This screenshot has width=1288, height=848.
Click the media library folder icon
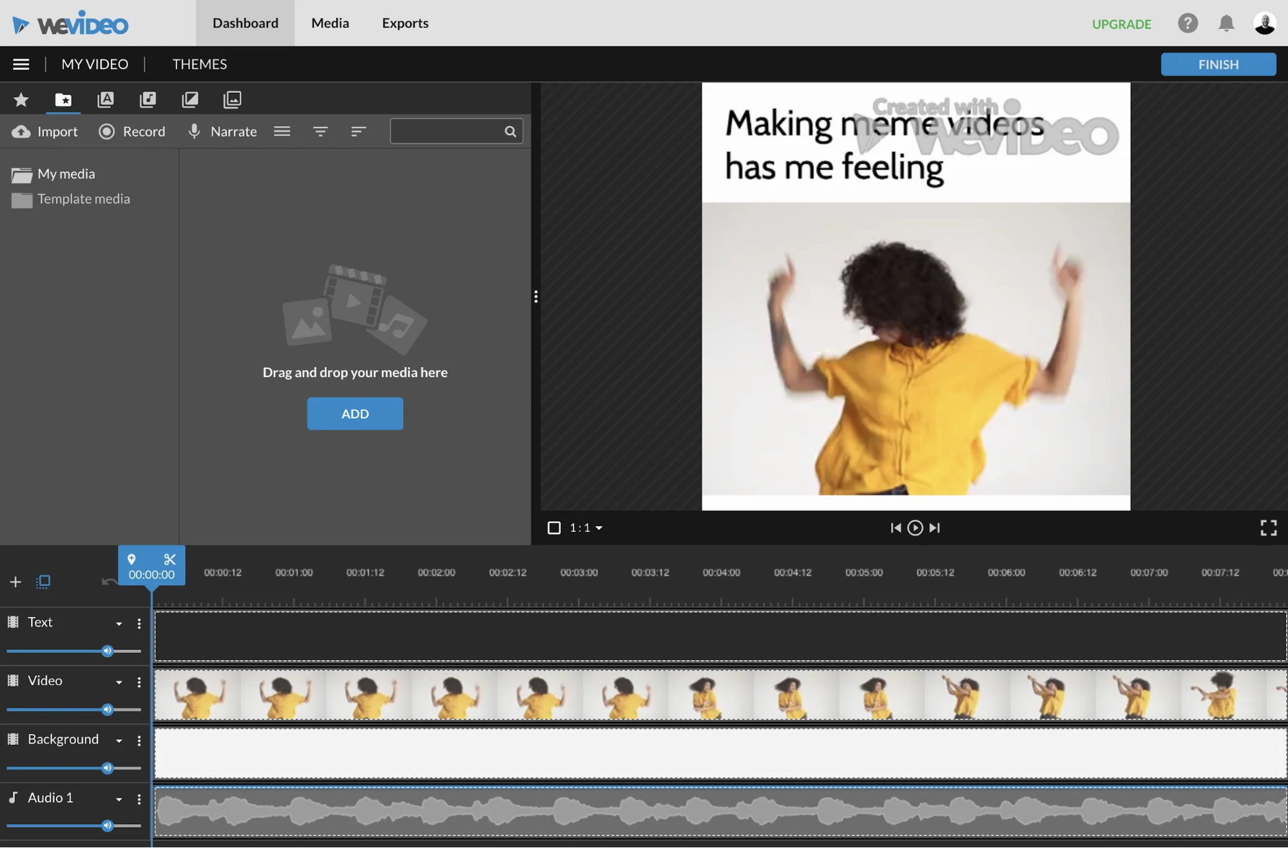point(62,99)
